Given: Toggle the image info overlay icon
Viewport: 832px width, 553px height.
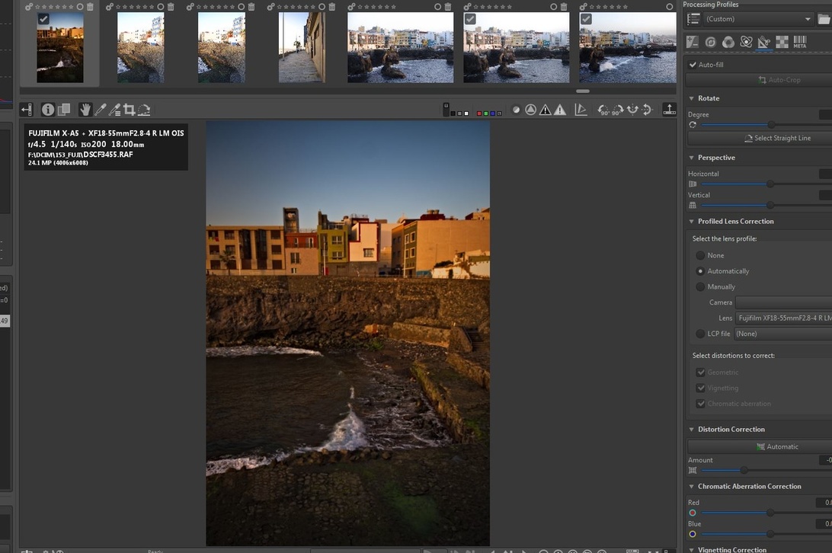Looking at the screenshot, I should 48,110.
